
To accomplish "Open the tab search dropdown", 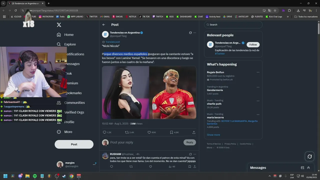I will tap(3, 3).
